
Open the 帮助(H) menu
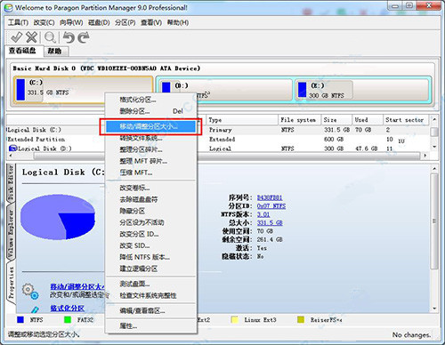coord(178,22)
